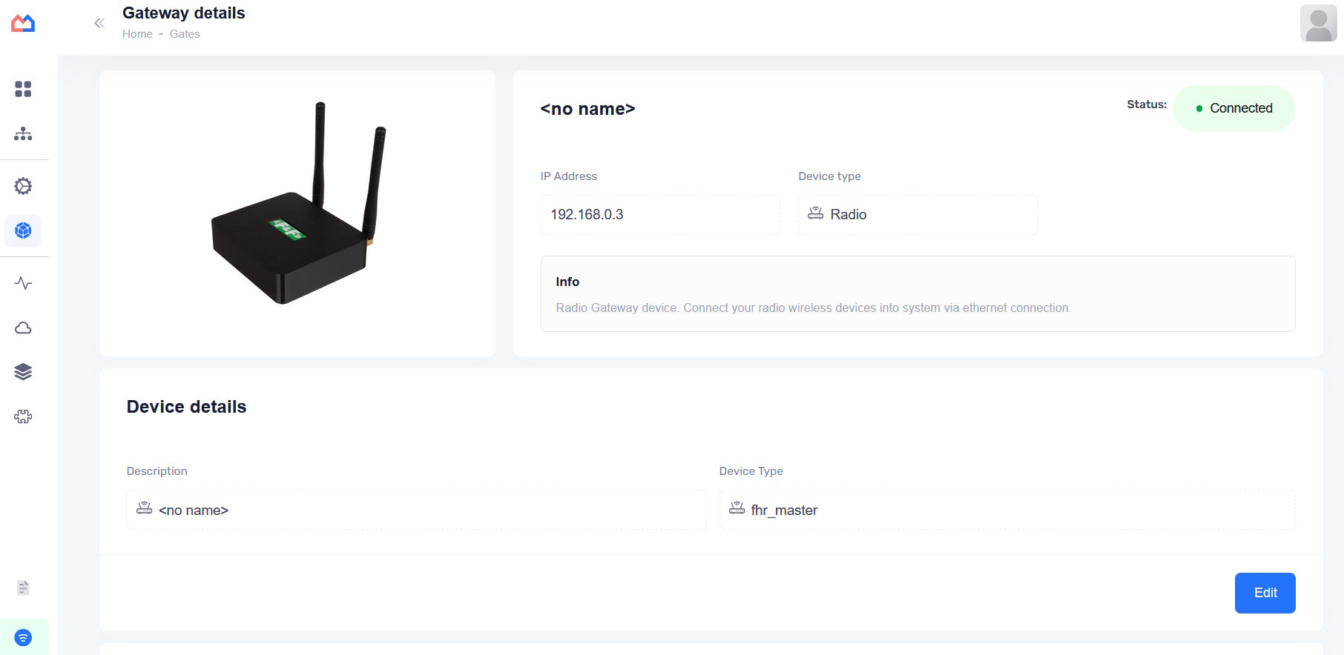Click the Device details heading
Screen dimensions: 1344x655
click(186, 407)
